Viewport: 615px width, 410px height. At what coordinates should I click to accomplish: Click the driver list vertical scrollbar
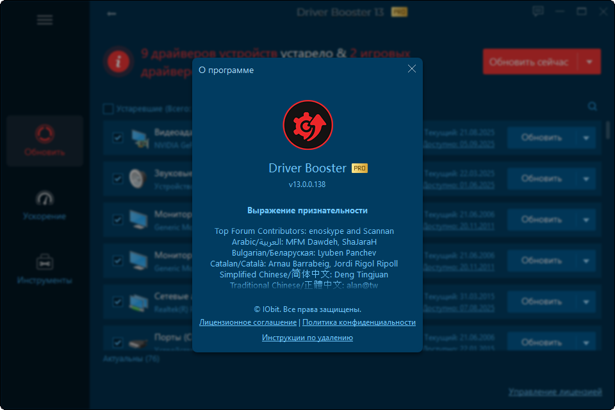[x=608, y=130]
